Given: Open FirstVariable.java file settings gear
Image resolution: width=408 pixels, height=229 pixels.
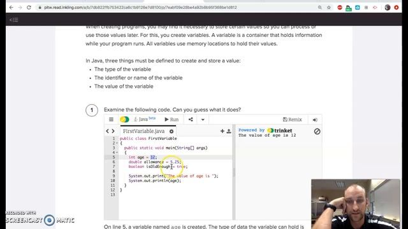Looking at the screenshot, I should [171, 132].
